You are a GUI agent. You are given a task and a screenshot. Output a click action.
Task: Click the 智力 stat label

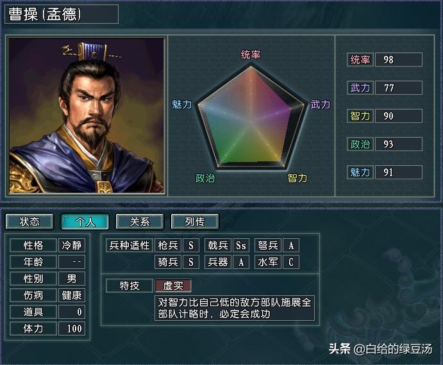click(360, 116)
